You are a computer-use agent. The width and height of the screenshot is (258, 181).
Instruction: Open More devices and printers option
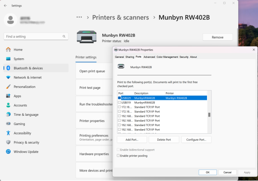(x=94, y=170)
